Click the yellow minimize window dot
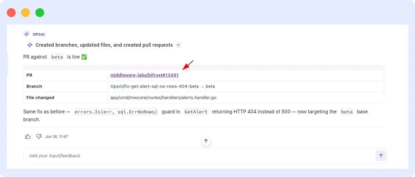This screenshot has width=415, height=177. point(25,13)
